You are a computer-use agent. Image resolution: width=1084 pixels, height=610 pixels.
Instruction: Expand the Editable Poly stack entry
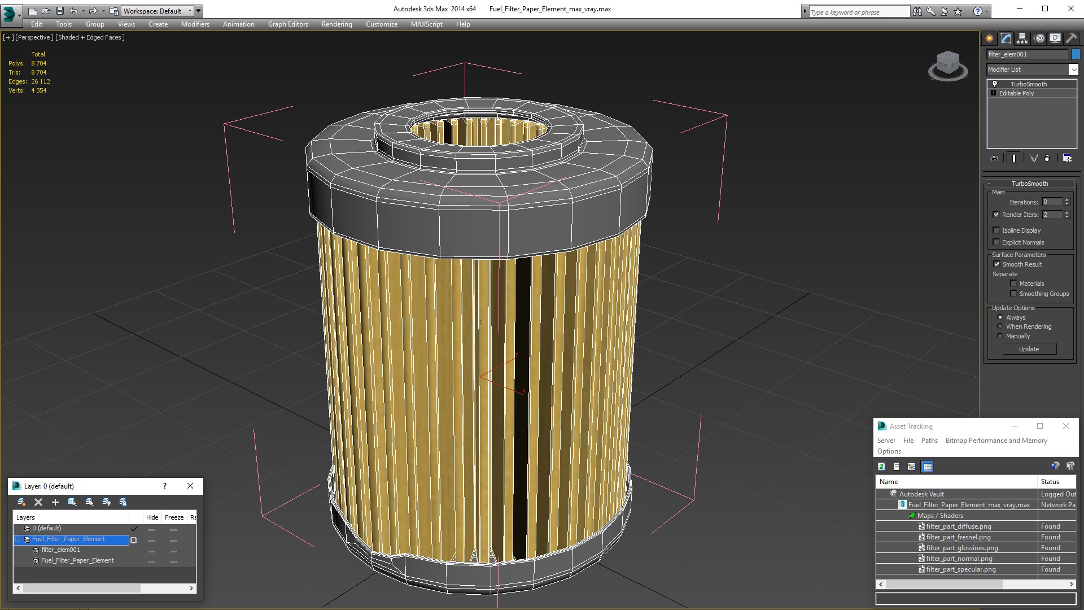[993, 93]
